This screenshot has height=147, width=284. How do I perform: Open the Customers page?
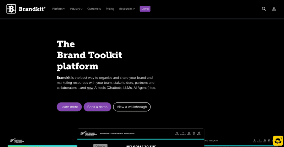pos(94,9)
